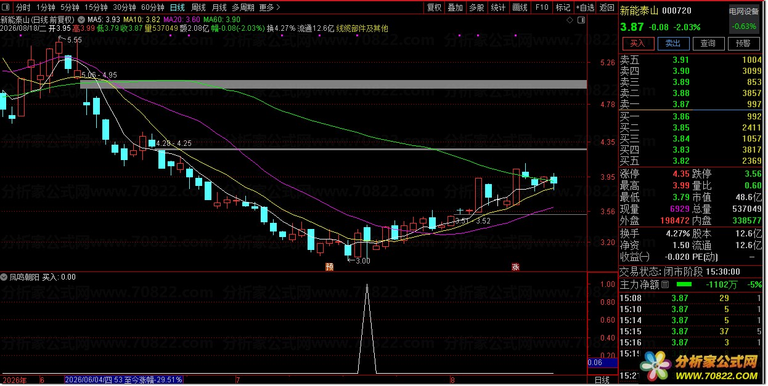Click the 返回 back button
Screen dimensions: 768x386
tap(607, 7)
